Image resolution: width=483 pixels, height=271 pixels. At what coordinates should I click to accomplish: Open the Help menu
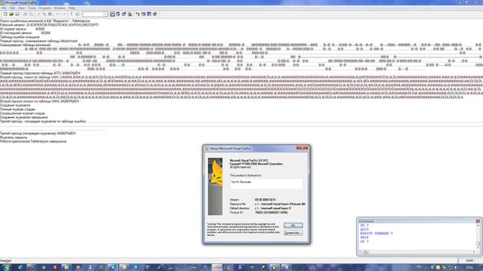[72, 8]
